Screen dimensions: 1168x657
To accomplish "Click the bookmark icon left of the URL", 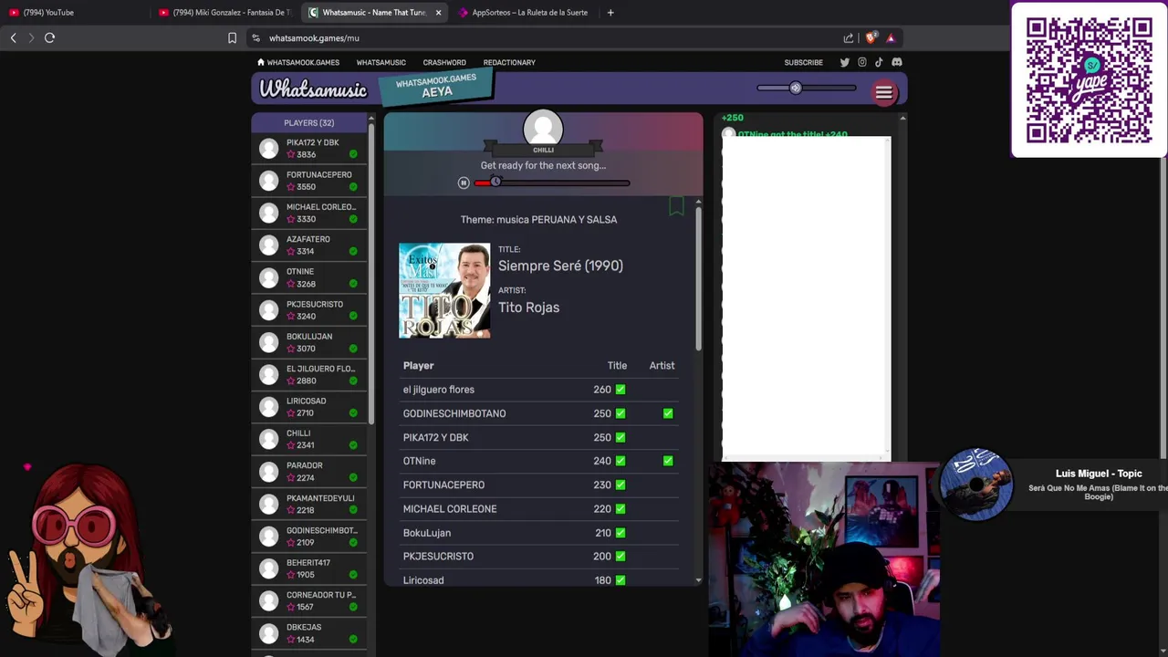I will coord(232,37).
